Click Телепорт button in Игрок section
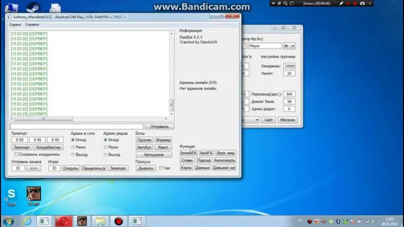 pyautogui.click(x=118, y=168)
